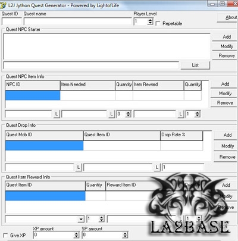Image resolution: width=238 pixels, height=241 pixels.
Task: Decrease Player Level with down arrow
Action: pos(151,23)
